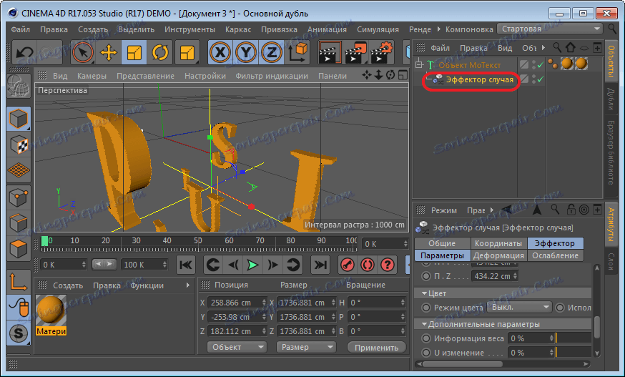Open the Режим цвета dropdown
Viewport: 625px width, 377px height.
[518, 308]
